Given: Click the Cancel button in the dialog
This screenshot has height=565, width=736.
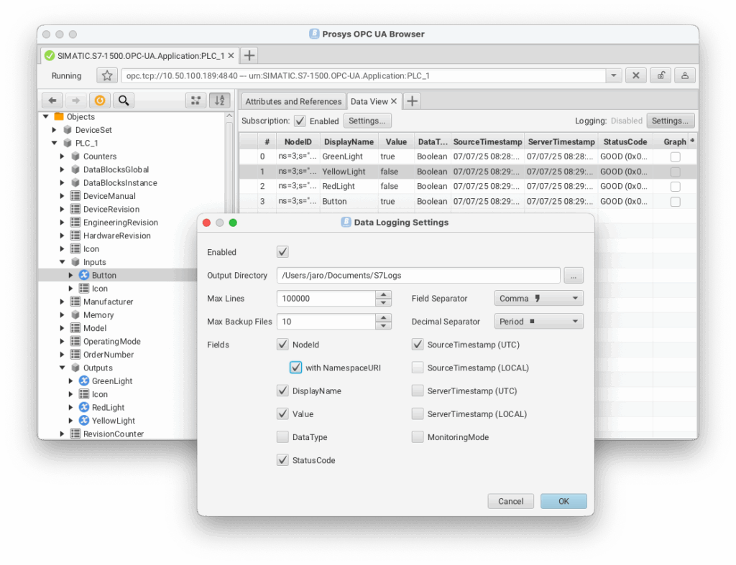Looking at the screenshot, I should click(510, 502).
